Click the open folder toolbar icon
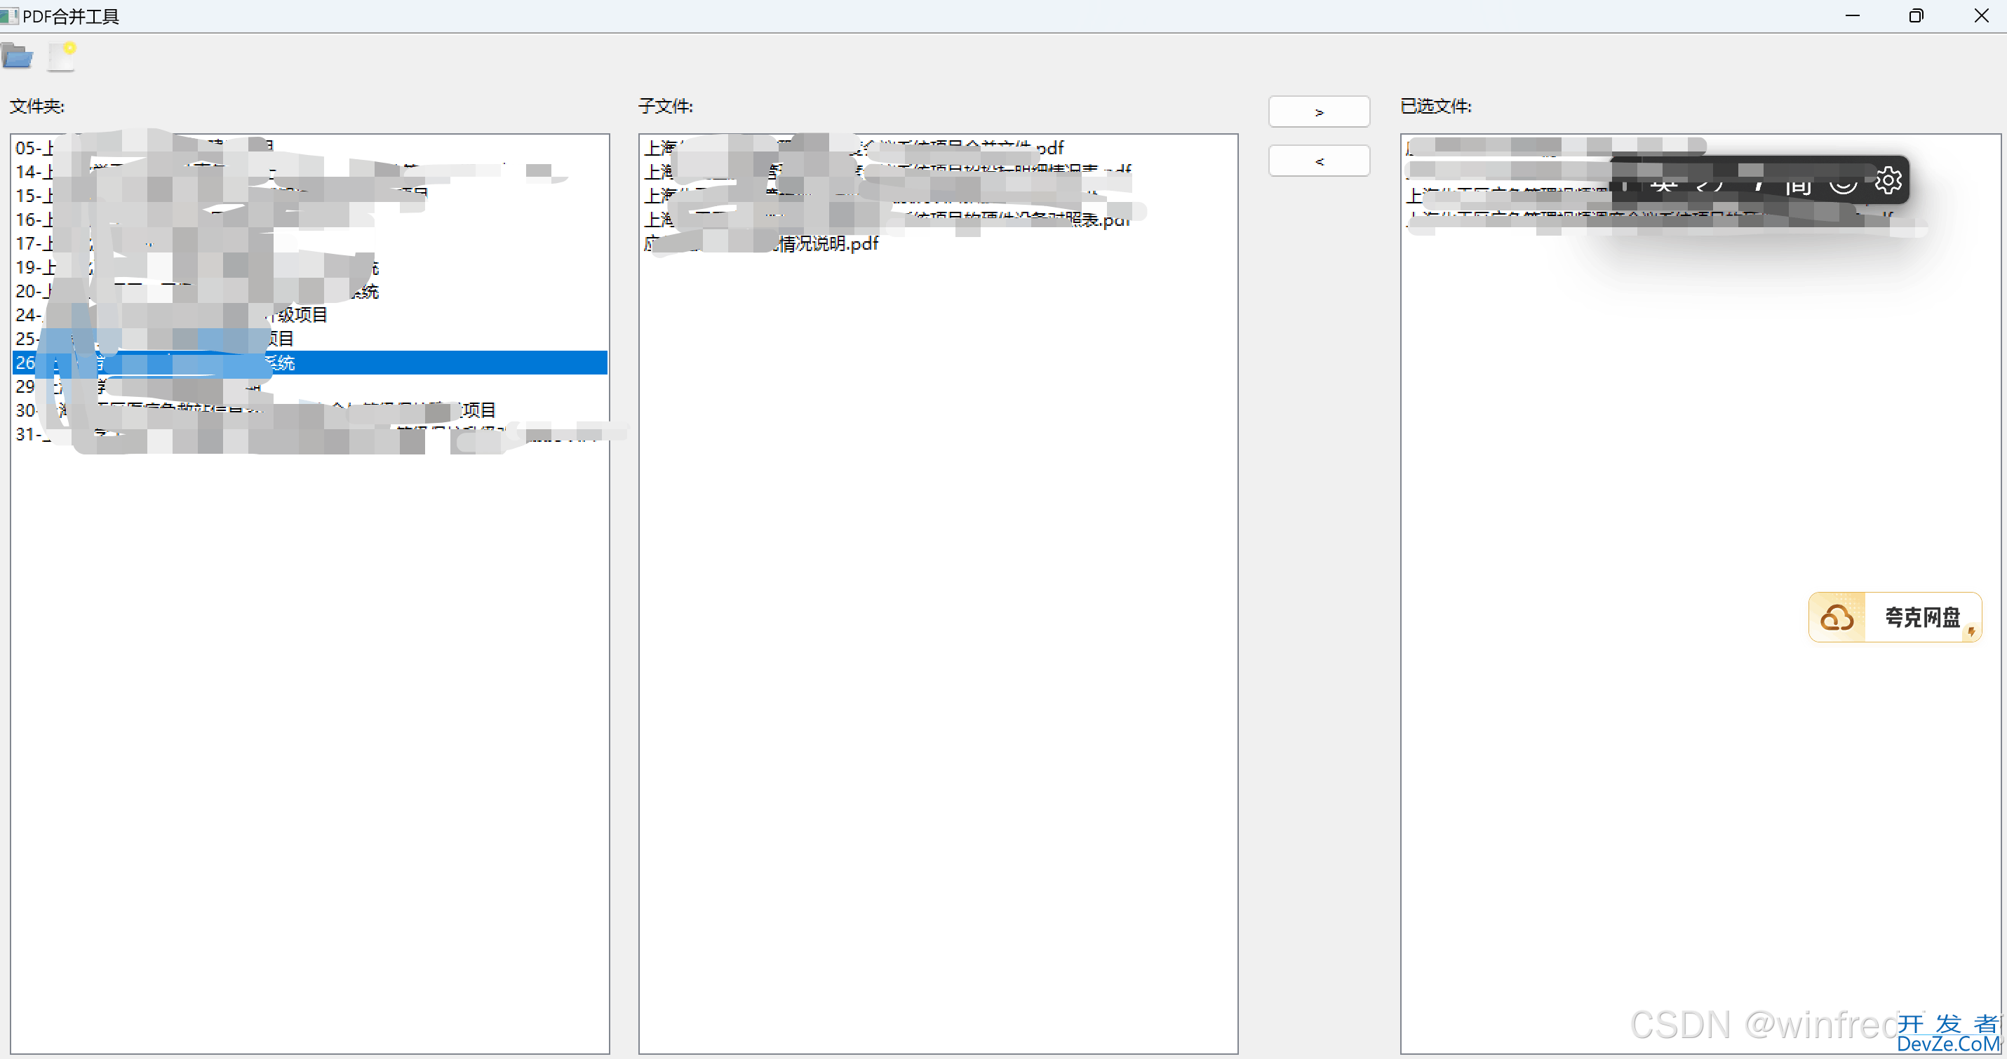The image size is (2007, 1059). (17, 57)
